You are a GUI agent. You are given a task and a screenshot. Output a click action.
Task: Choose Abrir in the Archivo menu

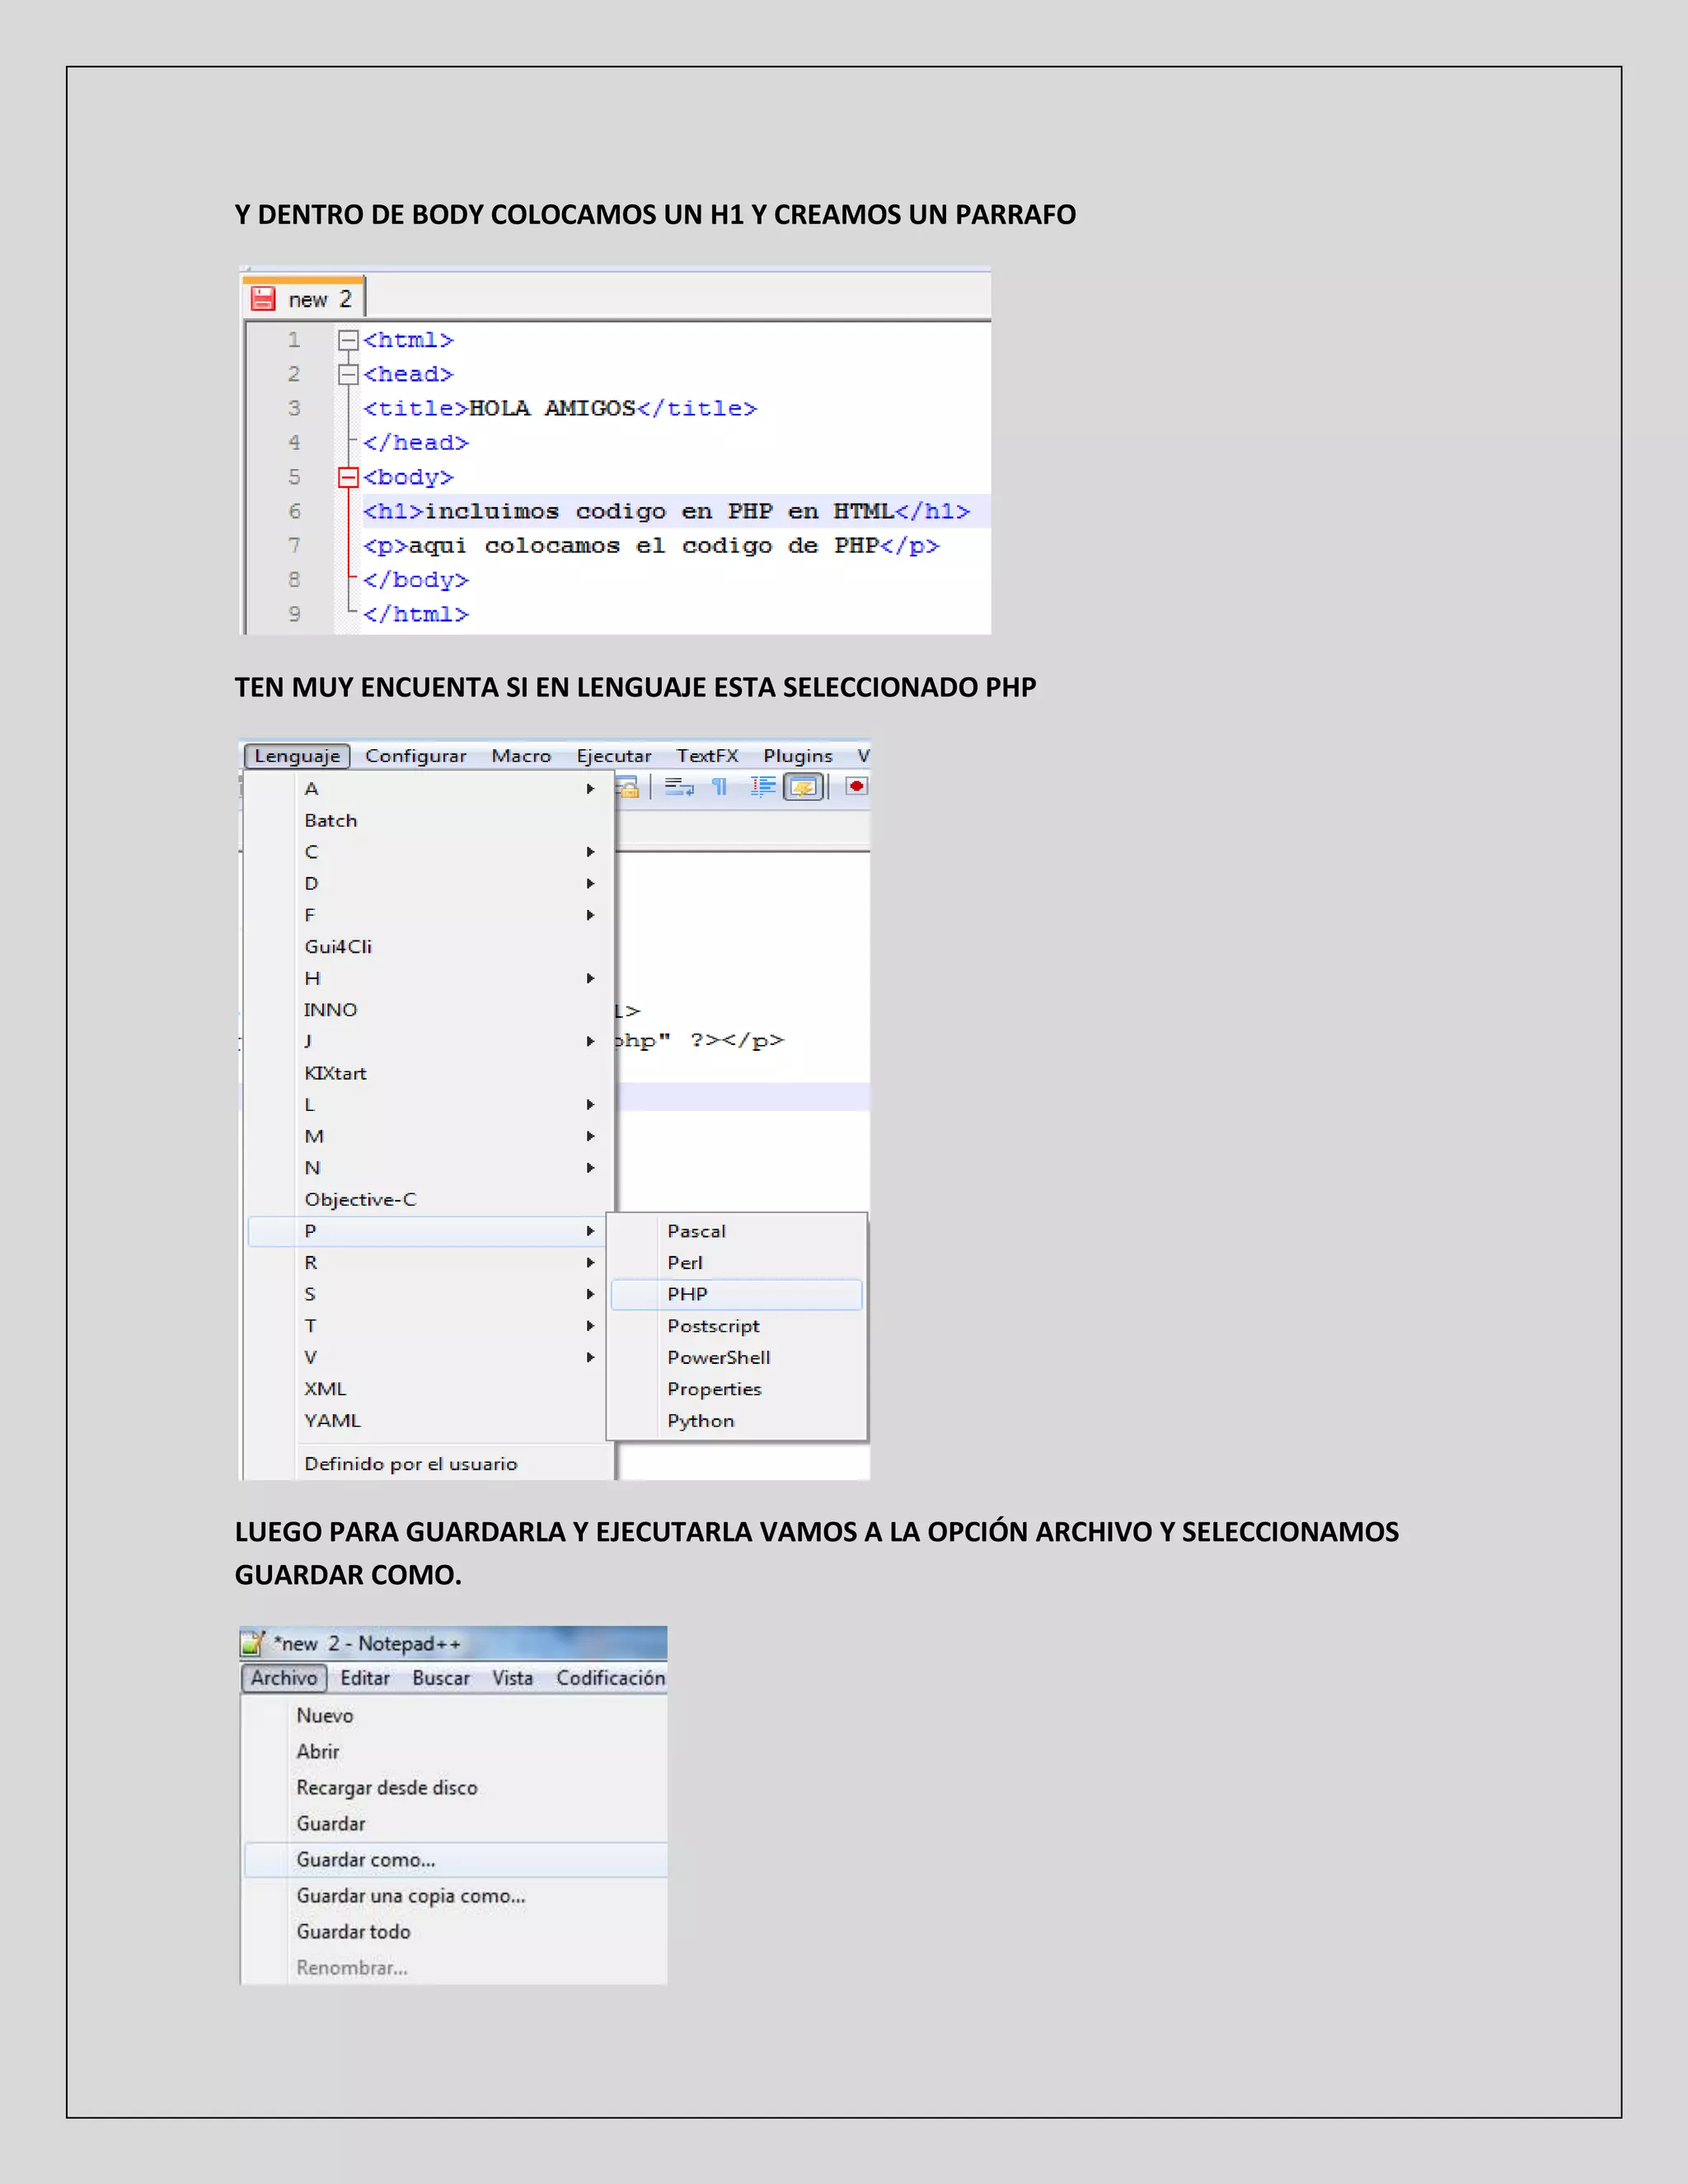coord(455,1751)
